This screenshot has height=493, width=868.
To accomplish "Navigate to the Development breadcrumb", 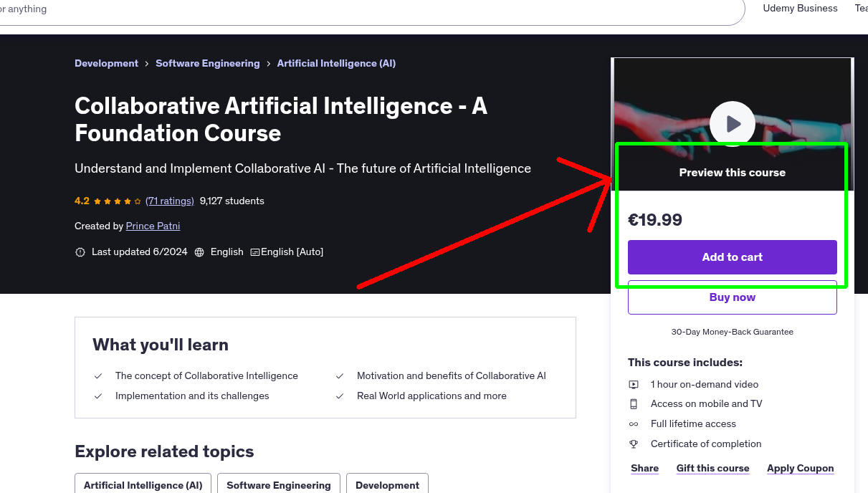I will (x=106, y=63).
